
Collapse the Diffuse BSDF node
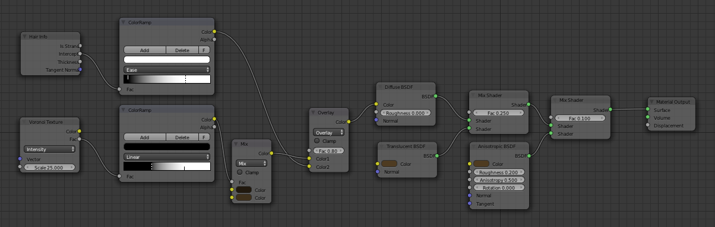point(381,87)
